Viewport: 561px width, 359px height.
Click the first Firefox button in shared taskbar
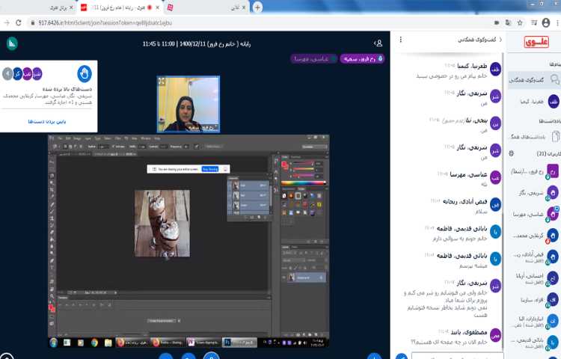(x=132, y=343)
